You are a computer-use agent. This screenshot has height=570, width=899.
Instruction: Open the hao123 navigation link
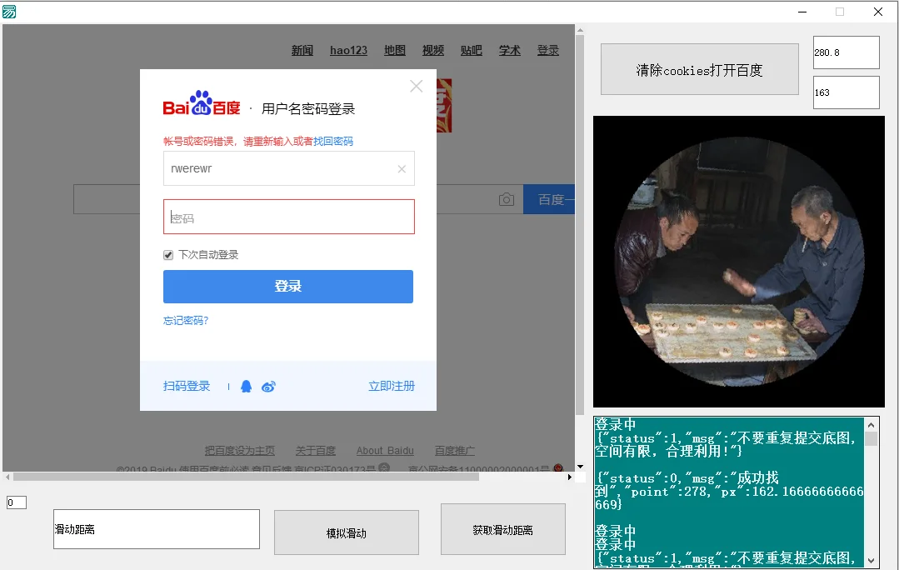point(348,51)
